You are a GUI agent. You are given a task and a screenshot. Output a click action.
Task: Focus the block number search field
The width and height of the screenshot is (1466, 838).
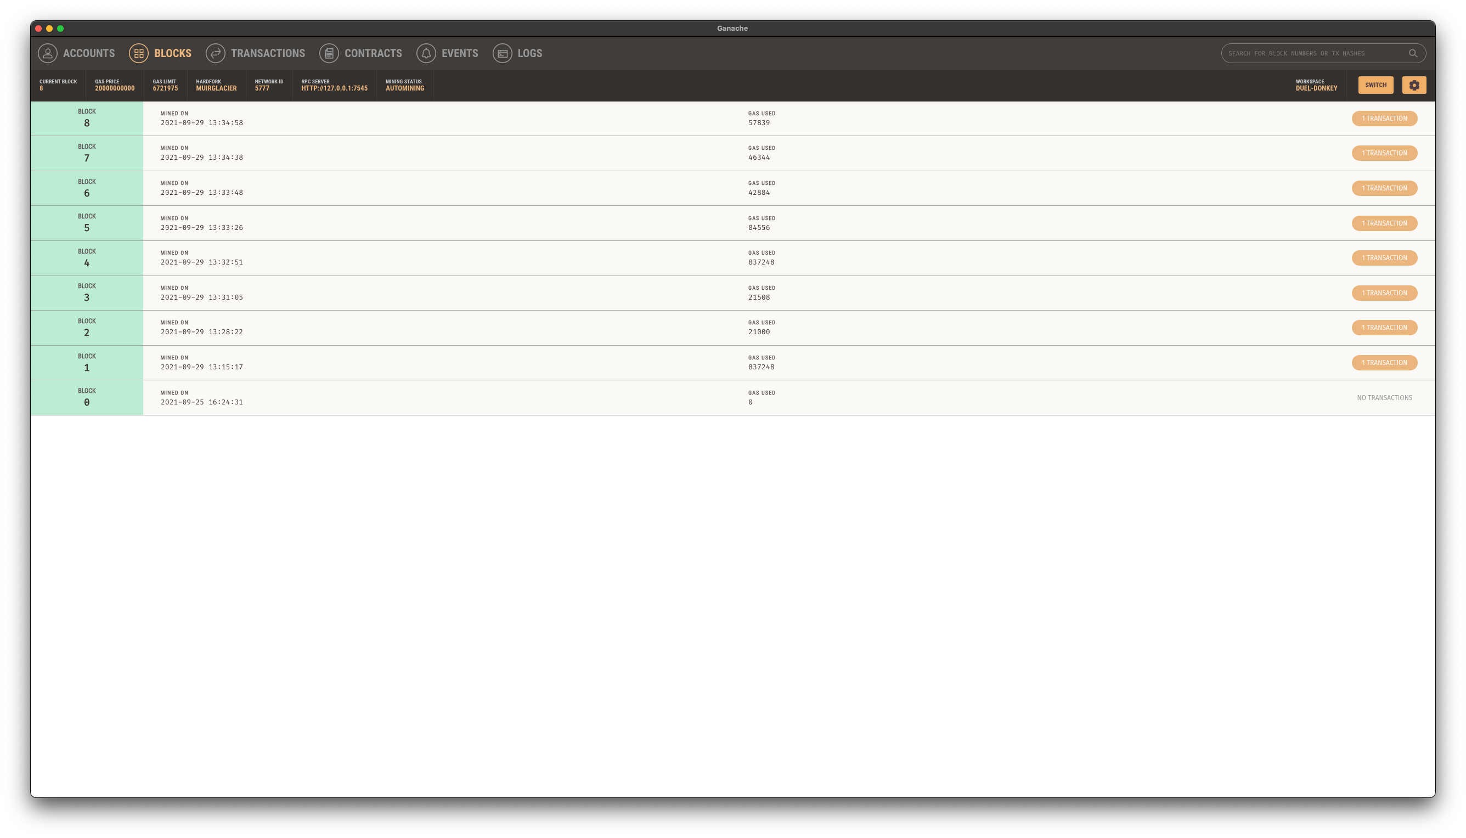point(1312,54)
